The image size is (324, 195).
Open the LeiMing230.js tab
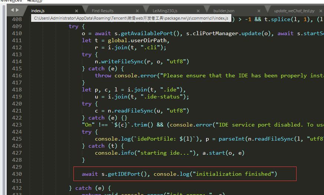pyautogui.click(x=165, y=11)
